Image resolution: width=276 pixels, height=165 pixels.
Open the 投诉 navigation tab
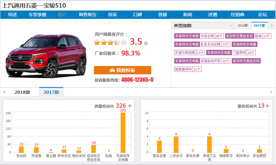[112, 15]
